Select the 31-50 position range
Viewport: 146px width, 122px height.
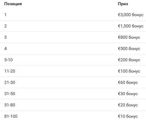(x=10, y=94)
